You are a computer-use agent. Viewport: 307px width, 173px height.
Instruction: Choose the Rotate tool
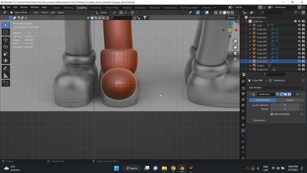click(x=6, y=47)
